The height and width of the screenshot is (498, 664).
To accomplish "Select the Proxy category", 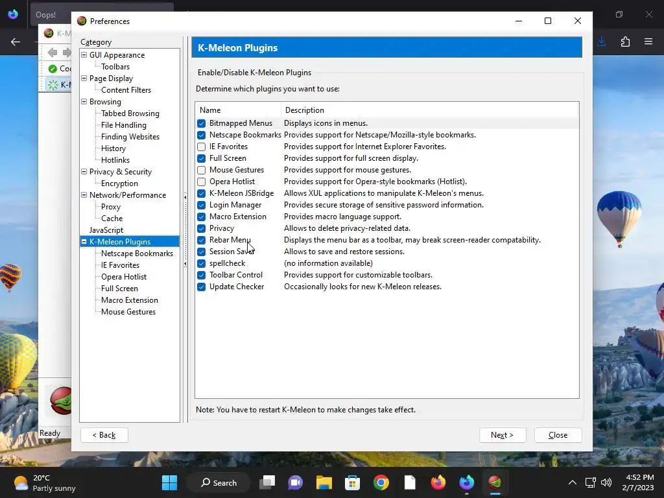I will pyautogui.click(x=110, y=207).
